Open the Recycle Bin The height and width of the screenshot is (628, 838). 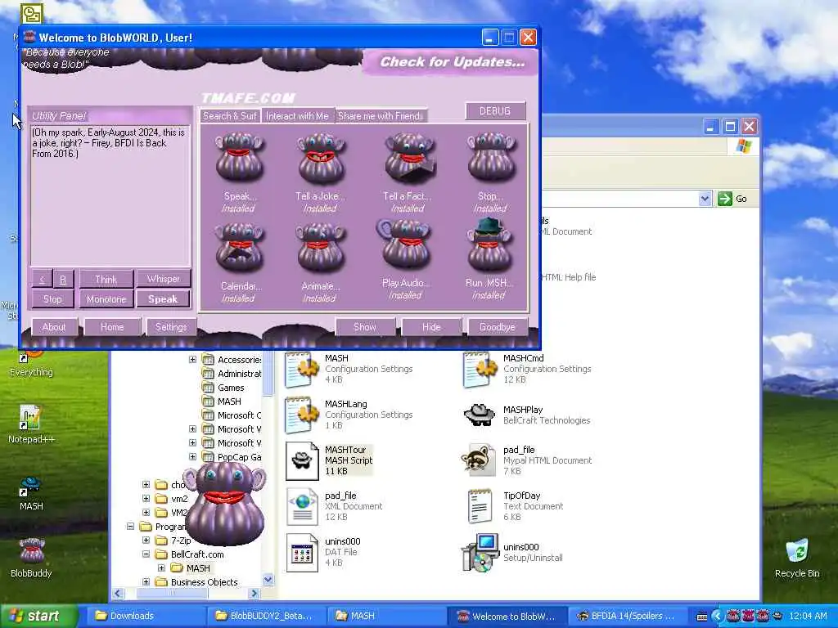tap(797, 558)
